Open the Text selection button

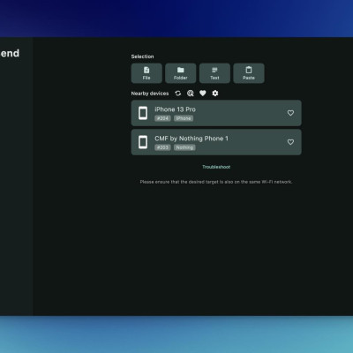click(x=214, y=73)
